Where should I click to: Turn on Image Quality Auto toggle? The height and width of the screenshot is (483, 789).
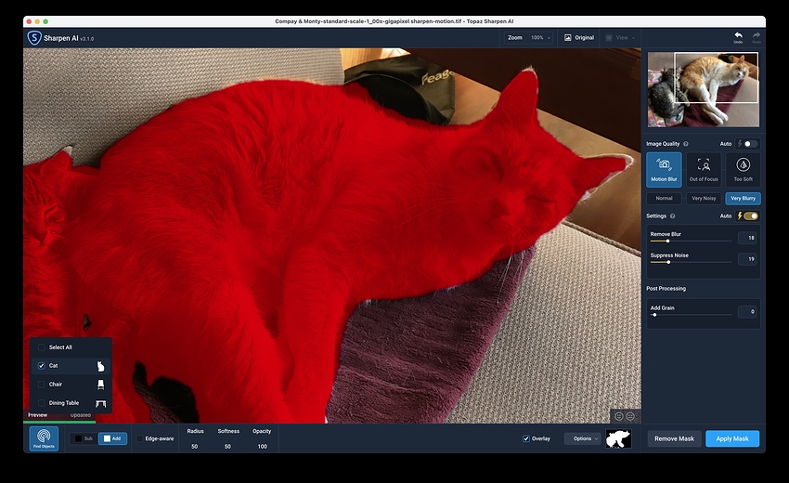pos(749,144)
